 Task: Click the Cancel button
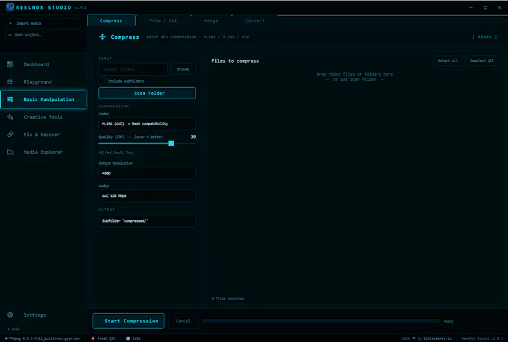[184, 321]
